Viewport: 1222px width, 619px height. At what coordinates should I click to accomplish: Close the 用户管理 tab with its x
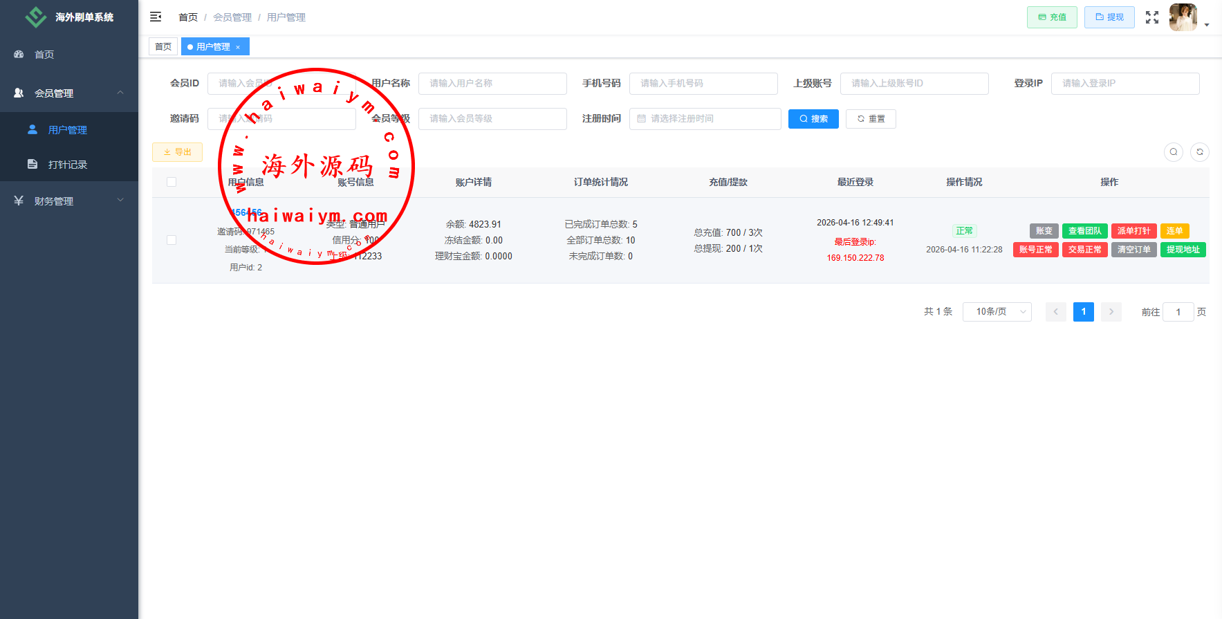[x=238, y=47]
